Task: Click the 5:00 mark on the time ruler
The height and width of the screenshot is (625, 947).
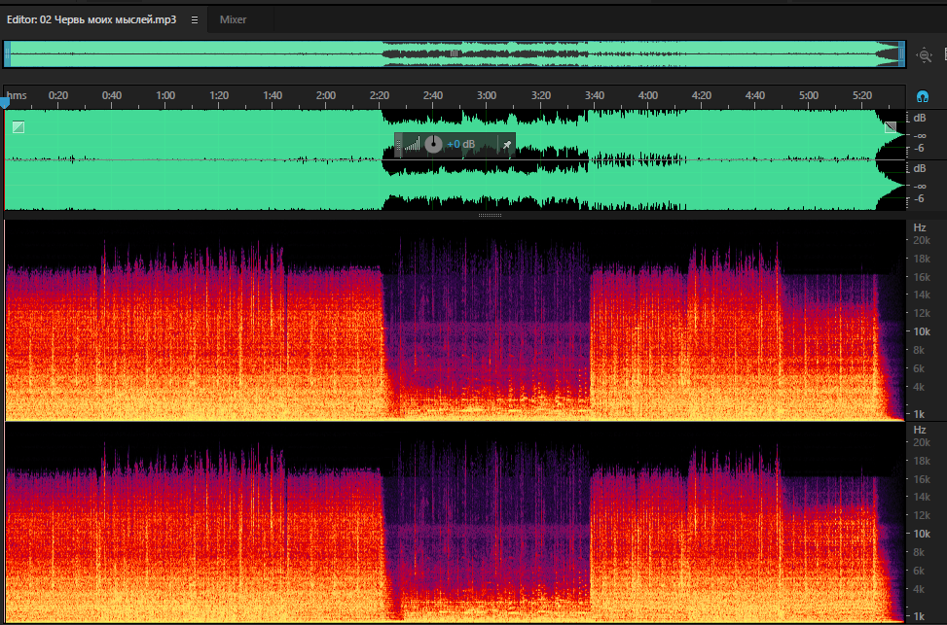Action: click(808, 95)
